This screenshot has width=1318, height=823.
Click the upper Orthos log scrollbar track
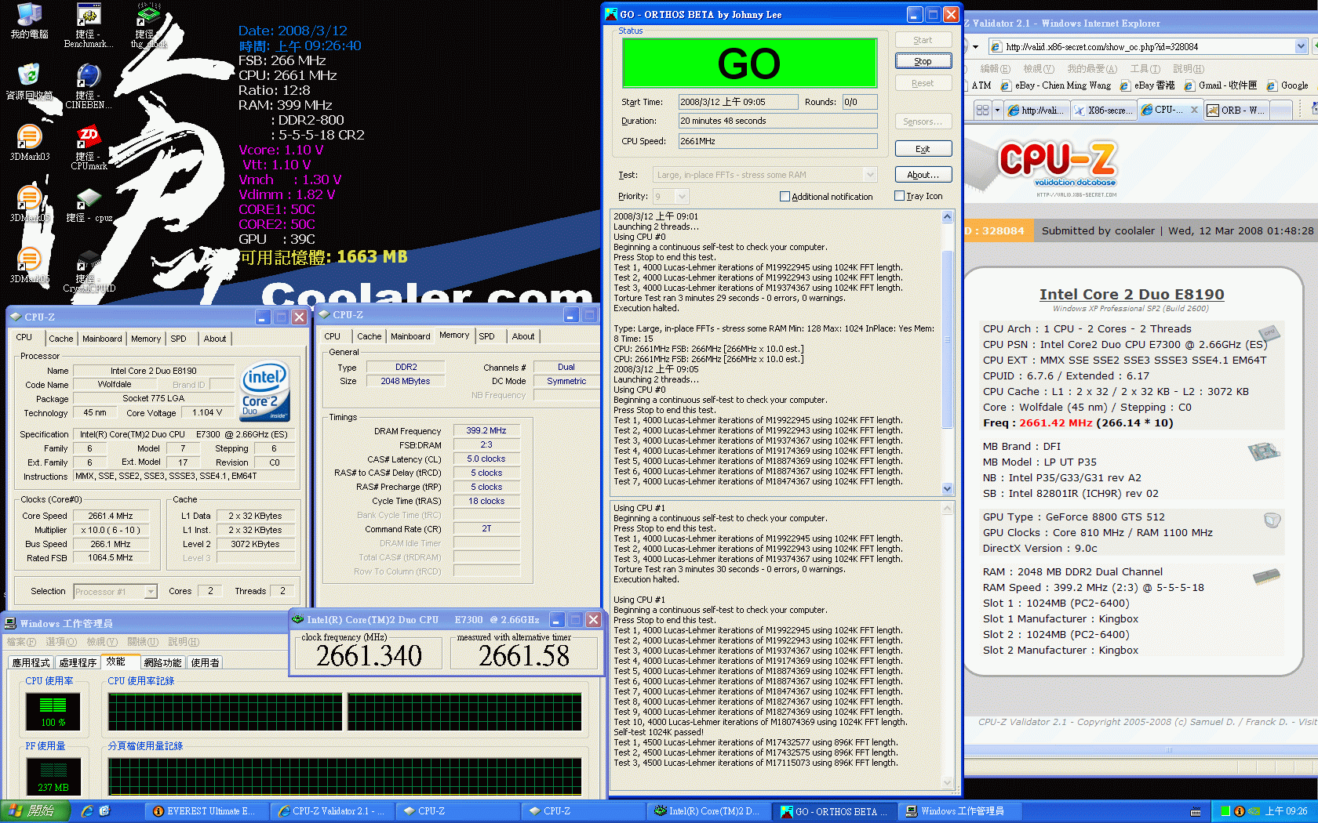947,353
